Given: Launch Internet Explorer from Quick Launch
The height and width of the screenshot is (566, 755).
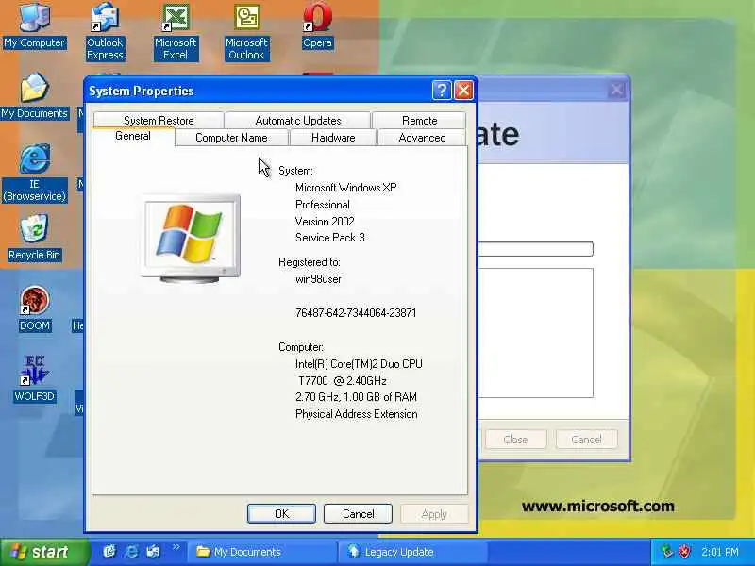Looking at the screenshot, I should coord(131,551).
